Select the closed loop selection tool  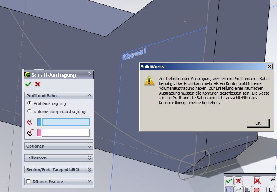229,189
